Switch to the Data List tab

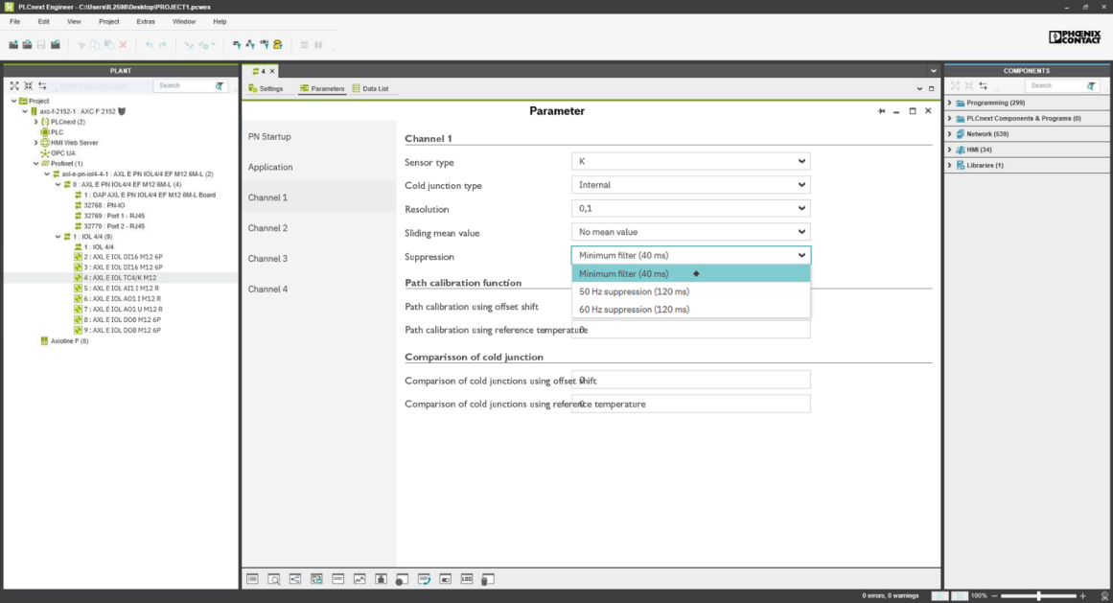[370, 88]
